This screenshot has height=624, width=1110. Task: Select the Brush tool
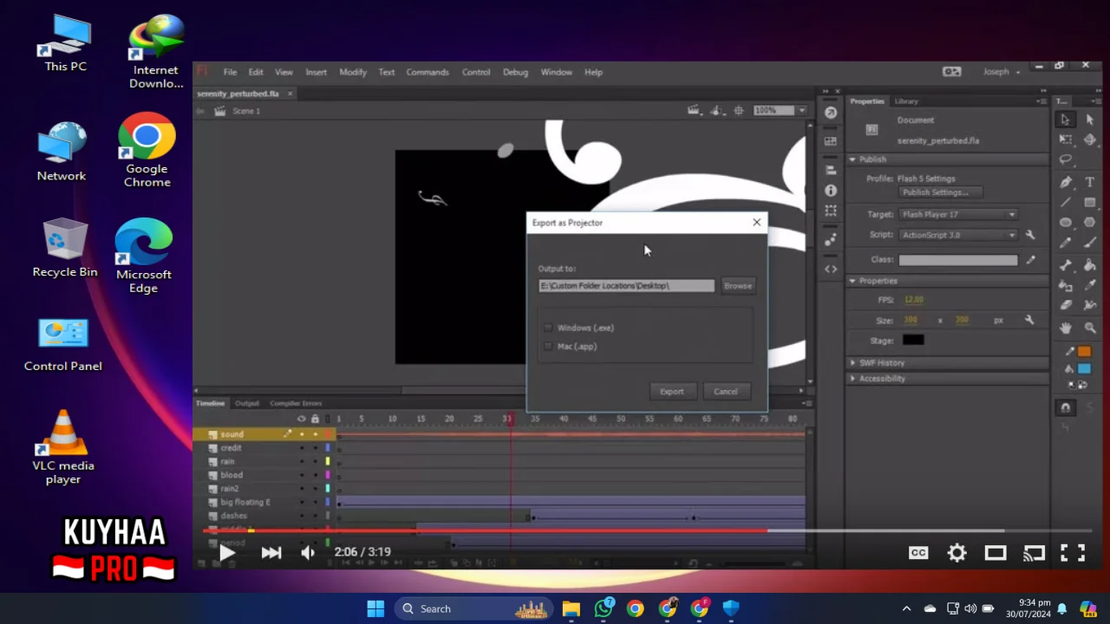click(1090, 244)
